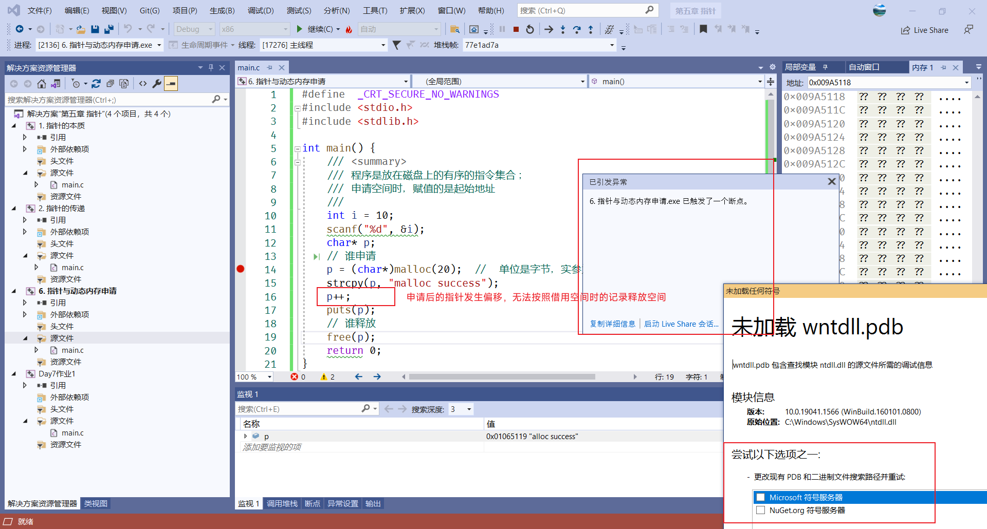Click the 复制详细信息 link
This screenshot has width=987, height=529.
[x=612, y=324]
